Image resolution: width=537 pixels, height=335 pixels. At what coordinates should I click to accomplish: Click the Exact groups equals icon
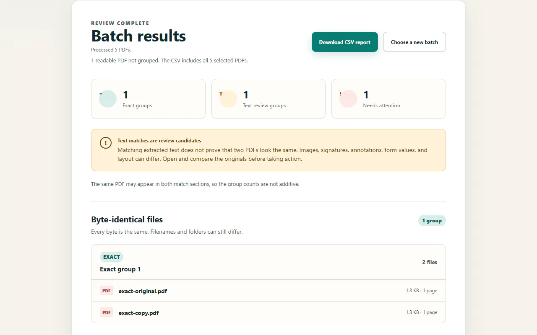pyautogui.click(x=108, y=99)
